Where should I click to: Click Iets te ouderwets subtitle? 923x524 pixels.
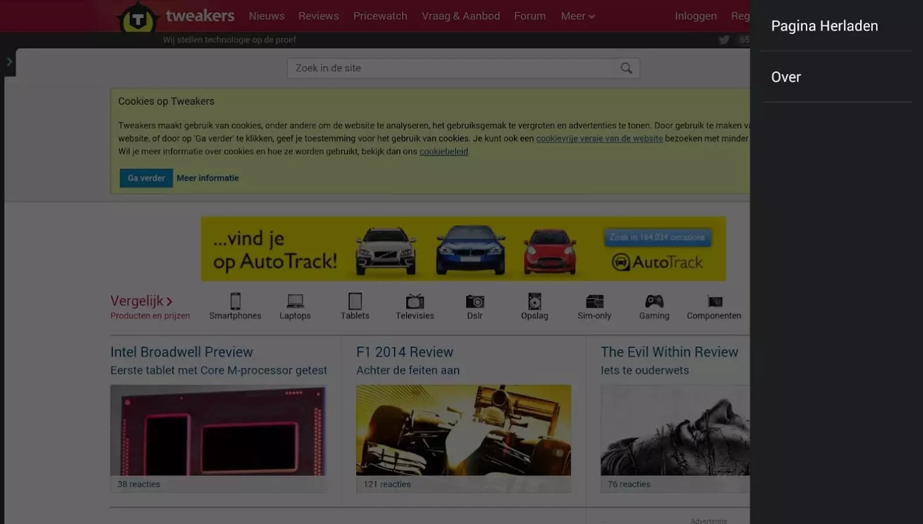(644, 370)
